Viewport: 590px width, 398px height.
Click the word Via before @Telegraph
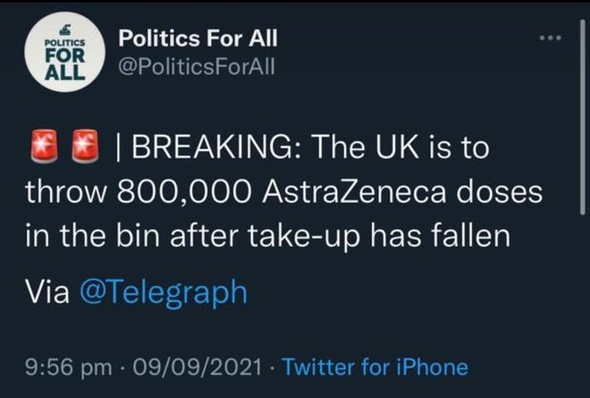[47, 292]
